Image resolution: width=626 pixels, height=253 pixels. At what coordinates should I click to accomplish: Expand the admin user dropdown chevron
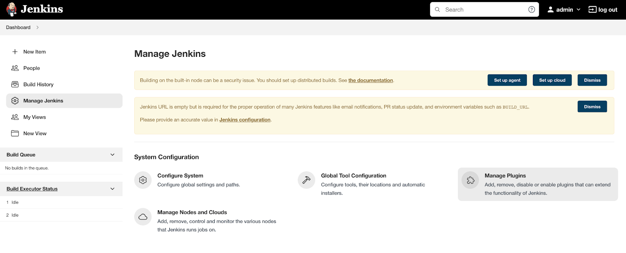click(578, 9)
